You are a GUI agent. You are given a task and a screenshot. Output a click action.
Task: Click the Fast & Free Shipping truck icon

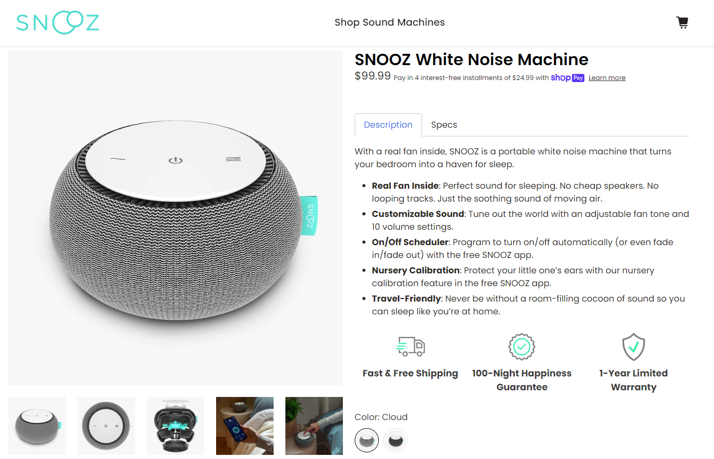[410, 347]
